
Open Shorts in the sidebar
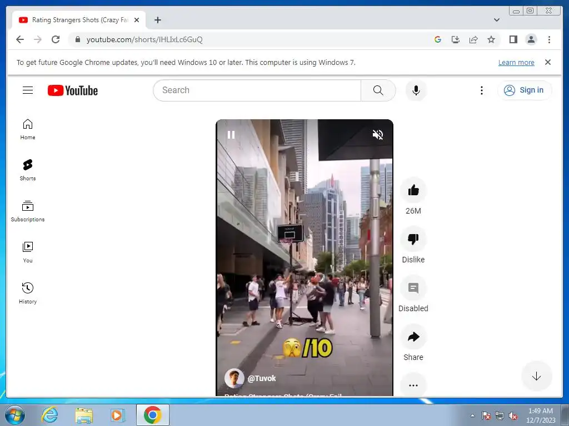click(x=28, y=170)
